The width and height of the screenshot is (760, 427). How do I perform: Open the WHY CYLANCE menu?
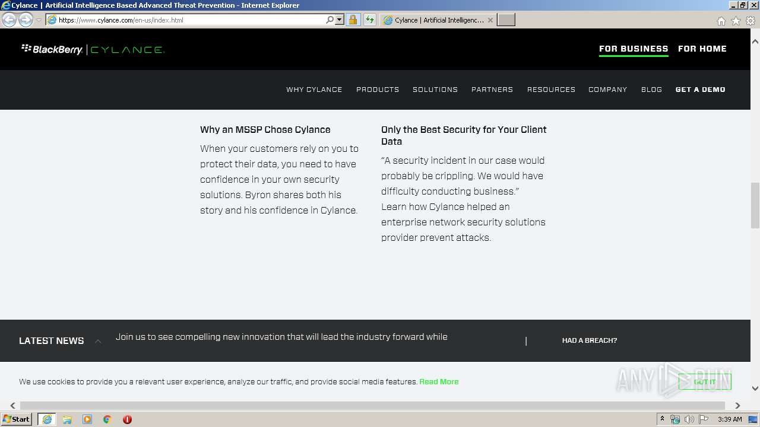[x=314, y=90]
